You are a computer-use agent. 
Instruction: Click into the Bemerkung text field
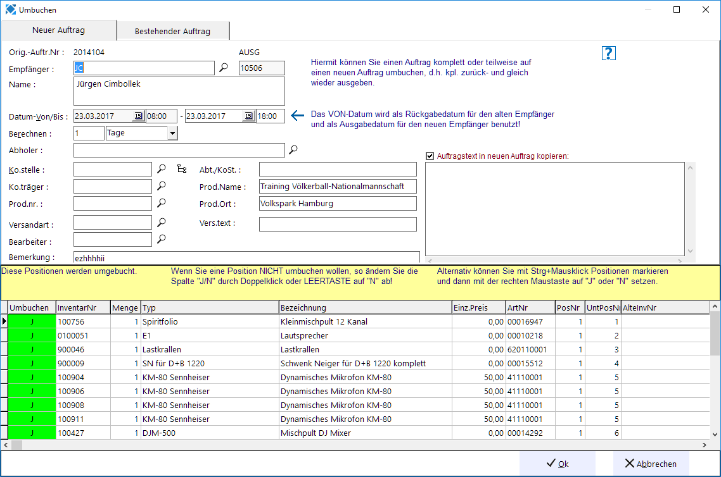tap(246, 257)
